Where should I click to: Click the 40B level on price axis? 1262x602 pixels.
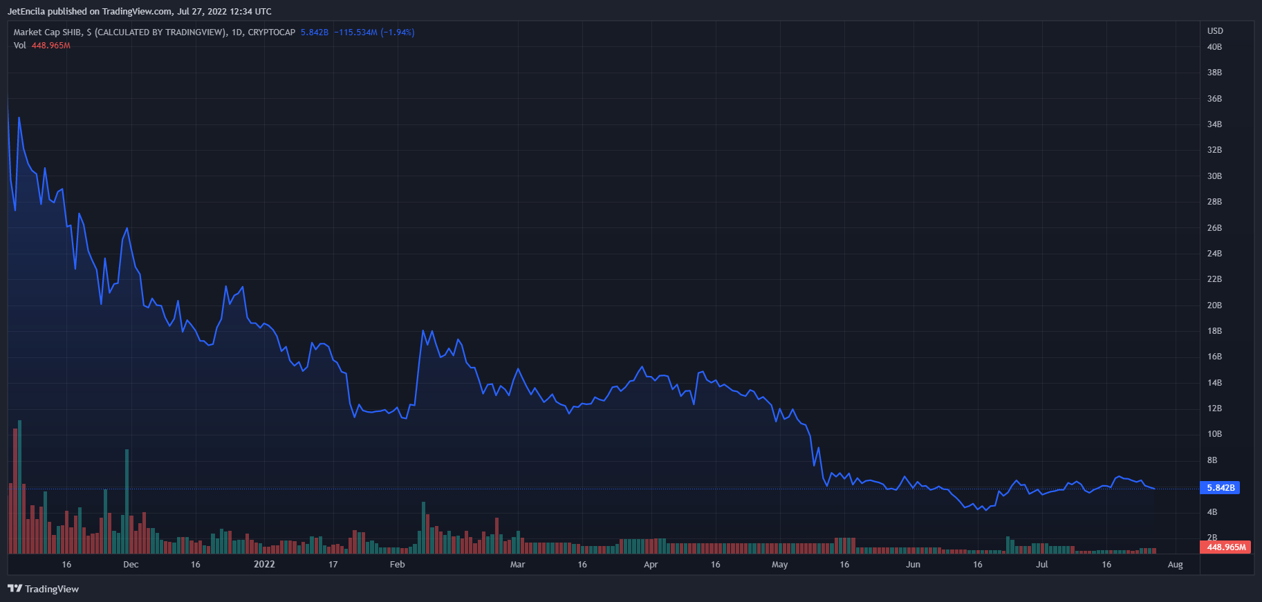1214,47
